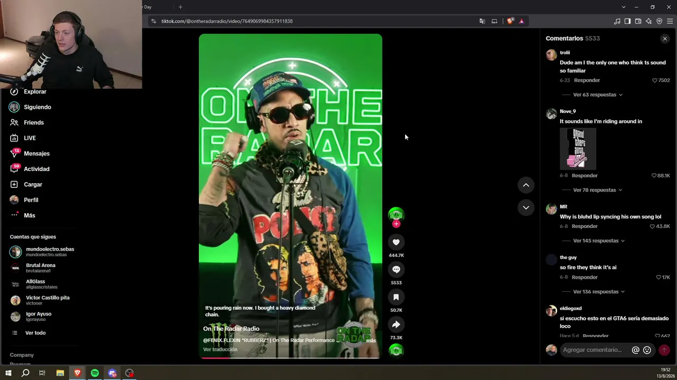This screenshot has height=380, width=677.
Task: Go to the previous video with up arrow
Action: (526, 185)
